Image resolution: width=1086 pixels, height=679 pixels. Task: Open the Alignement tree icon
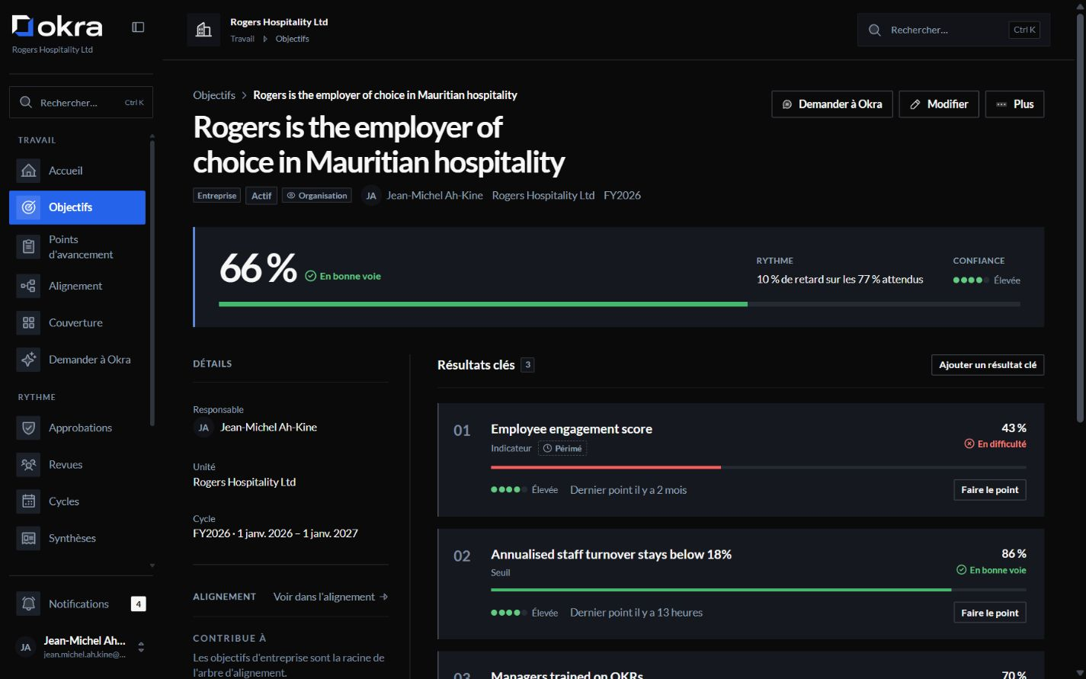tap(28, 286)
